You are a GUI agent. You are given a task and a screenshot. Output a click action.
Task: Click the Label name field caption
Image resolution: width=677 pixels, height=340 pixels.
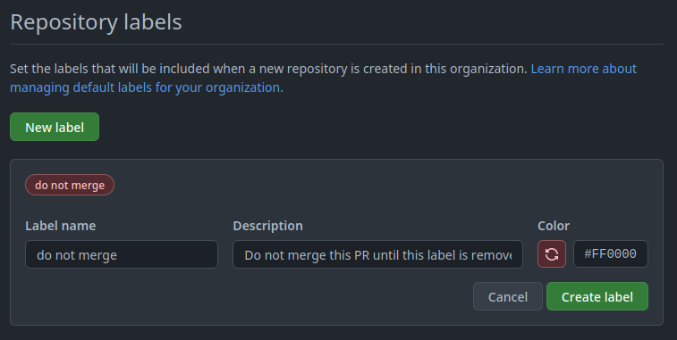click(61, 226)
